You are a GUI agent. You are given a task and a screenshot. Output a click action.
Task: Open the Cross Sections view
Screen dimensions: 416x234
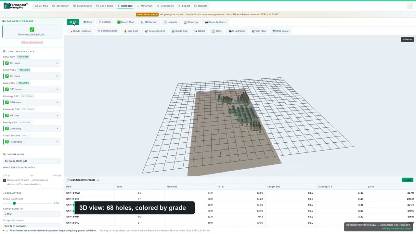click(x=215, y=22)
